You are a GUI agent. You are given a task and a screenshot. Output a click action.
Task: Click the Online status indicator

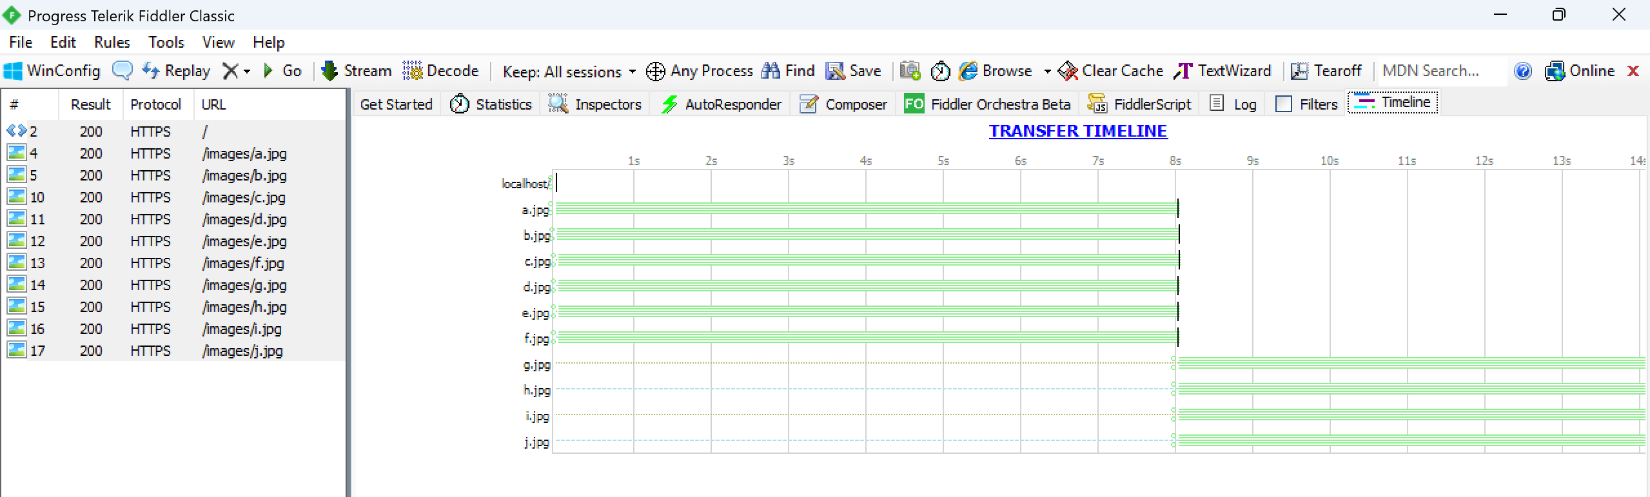coord(1579,71)
